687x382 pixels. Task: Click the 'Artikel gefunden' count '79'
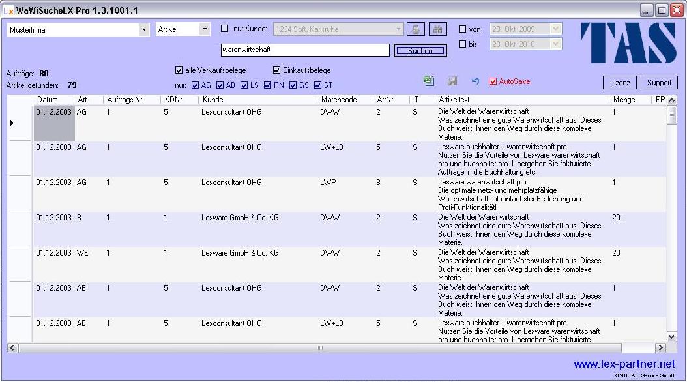pos(72,85)
